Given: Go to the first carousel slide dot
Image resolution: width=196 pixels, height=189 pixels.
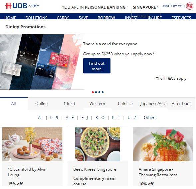Looking at the screenshot, I should pos(93,92).
